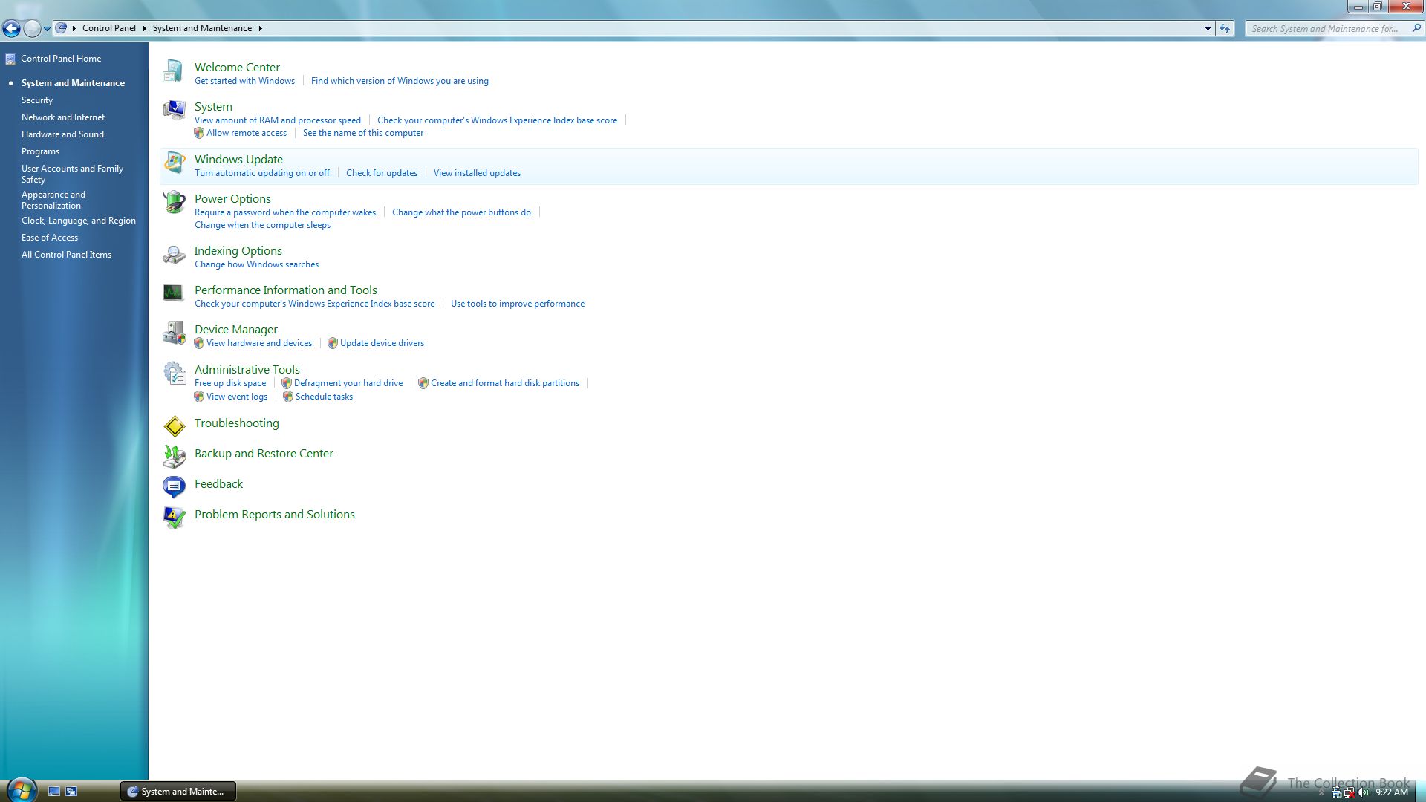Click Check for updates link
Image resolution: width=1426 pixels, height=802 pixels.
tap(382, 173)
